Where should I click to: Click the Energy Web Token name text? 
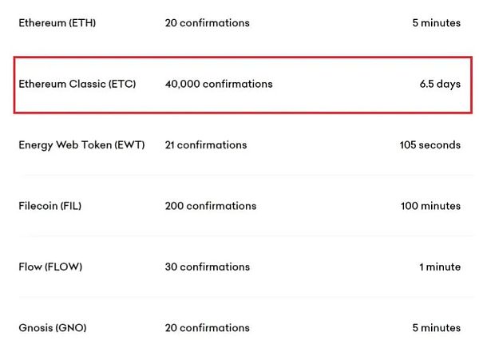[x=65, y=145]
